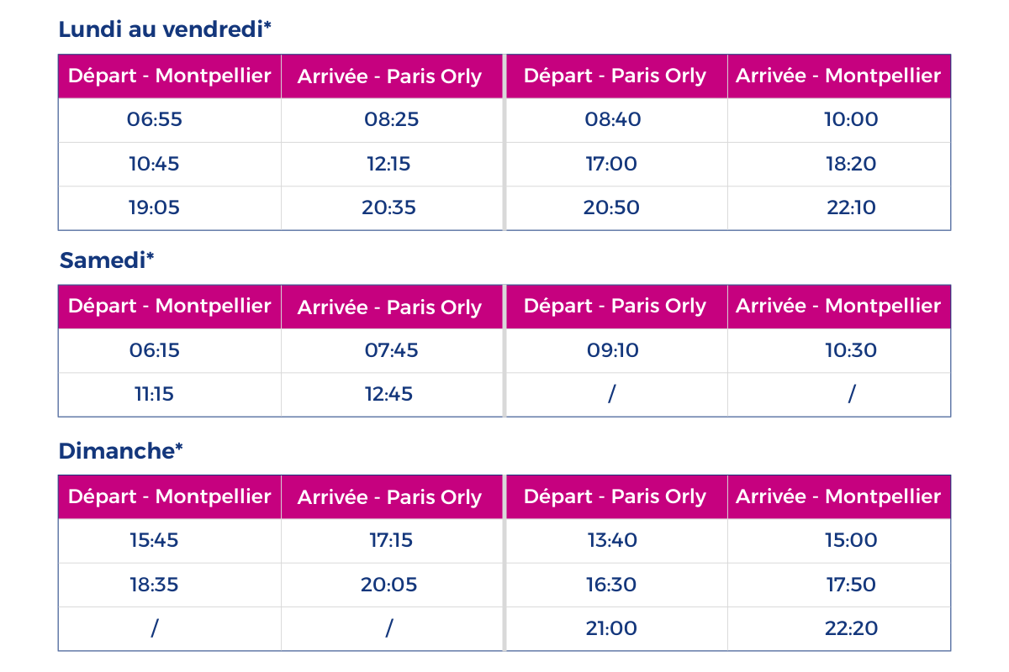This screenshot has width=1009, height=672.
Task: Select the 06:55 Montpellier departure time
Action: [x=155, y=119]
